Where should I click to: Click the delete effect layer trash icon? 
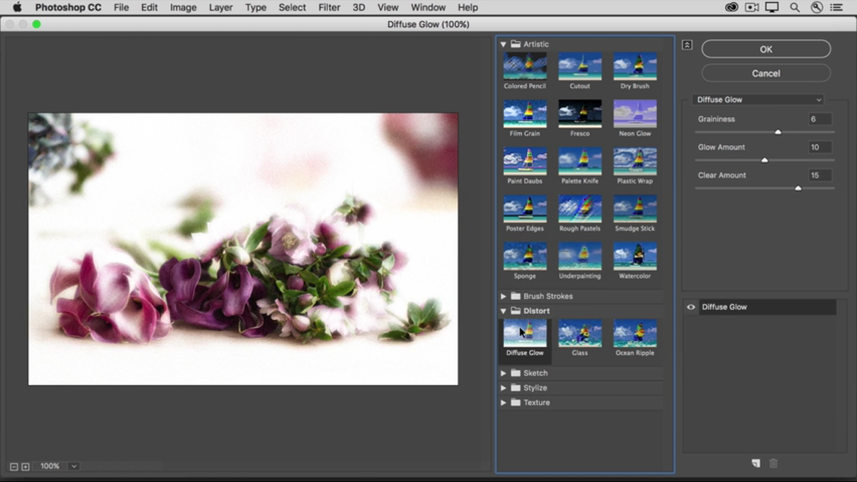(773, 463)
